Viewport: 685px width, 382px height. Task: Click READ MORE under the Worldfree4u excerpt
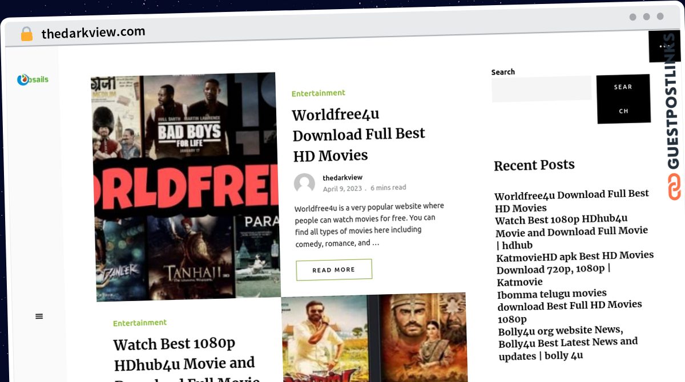(334, 270)
